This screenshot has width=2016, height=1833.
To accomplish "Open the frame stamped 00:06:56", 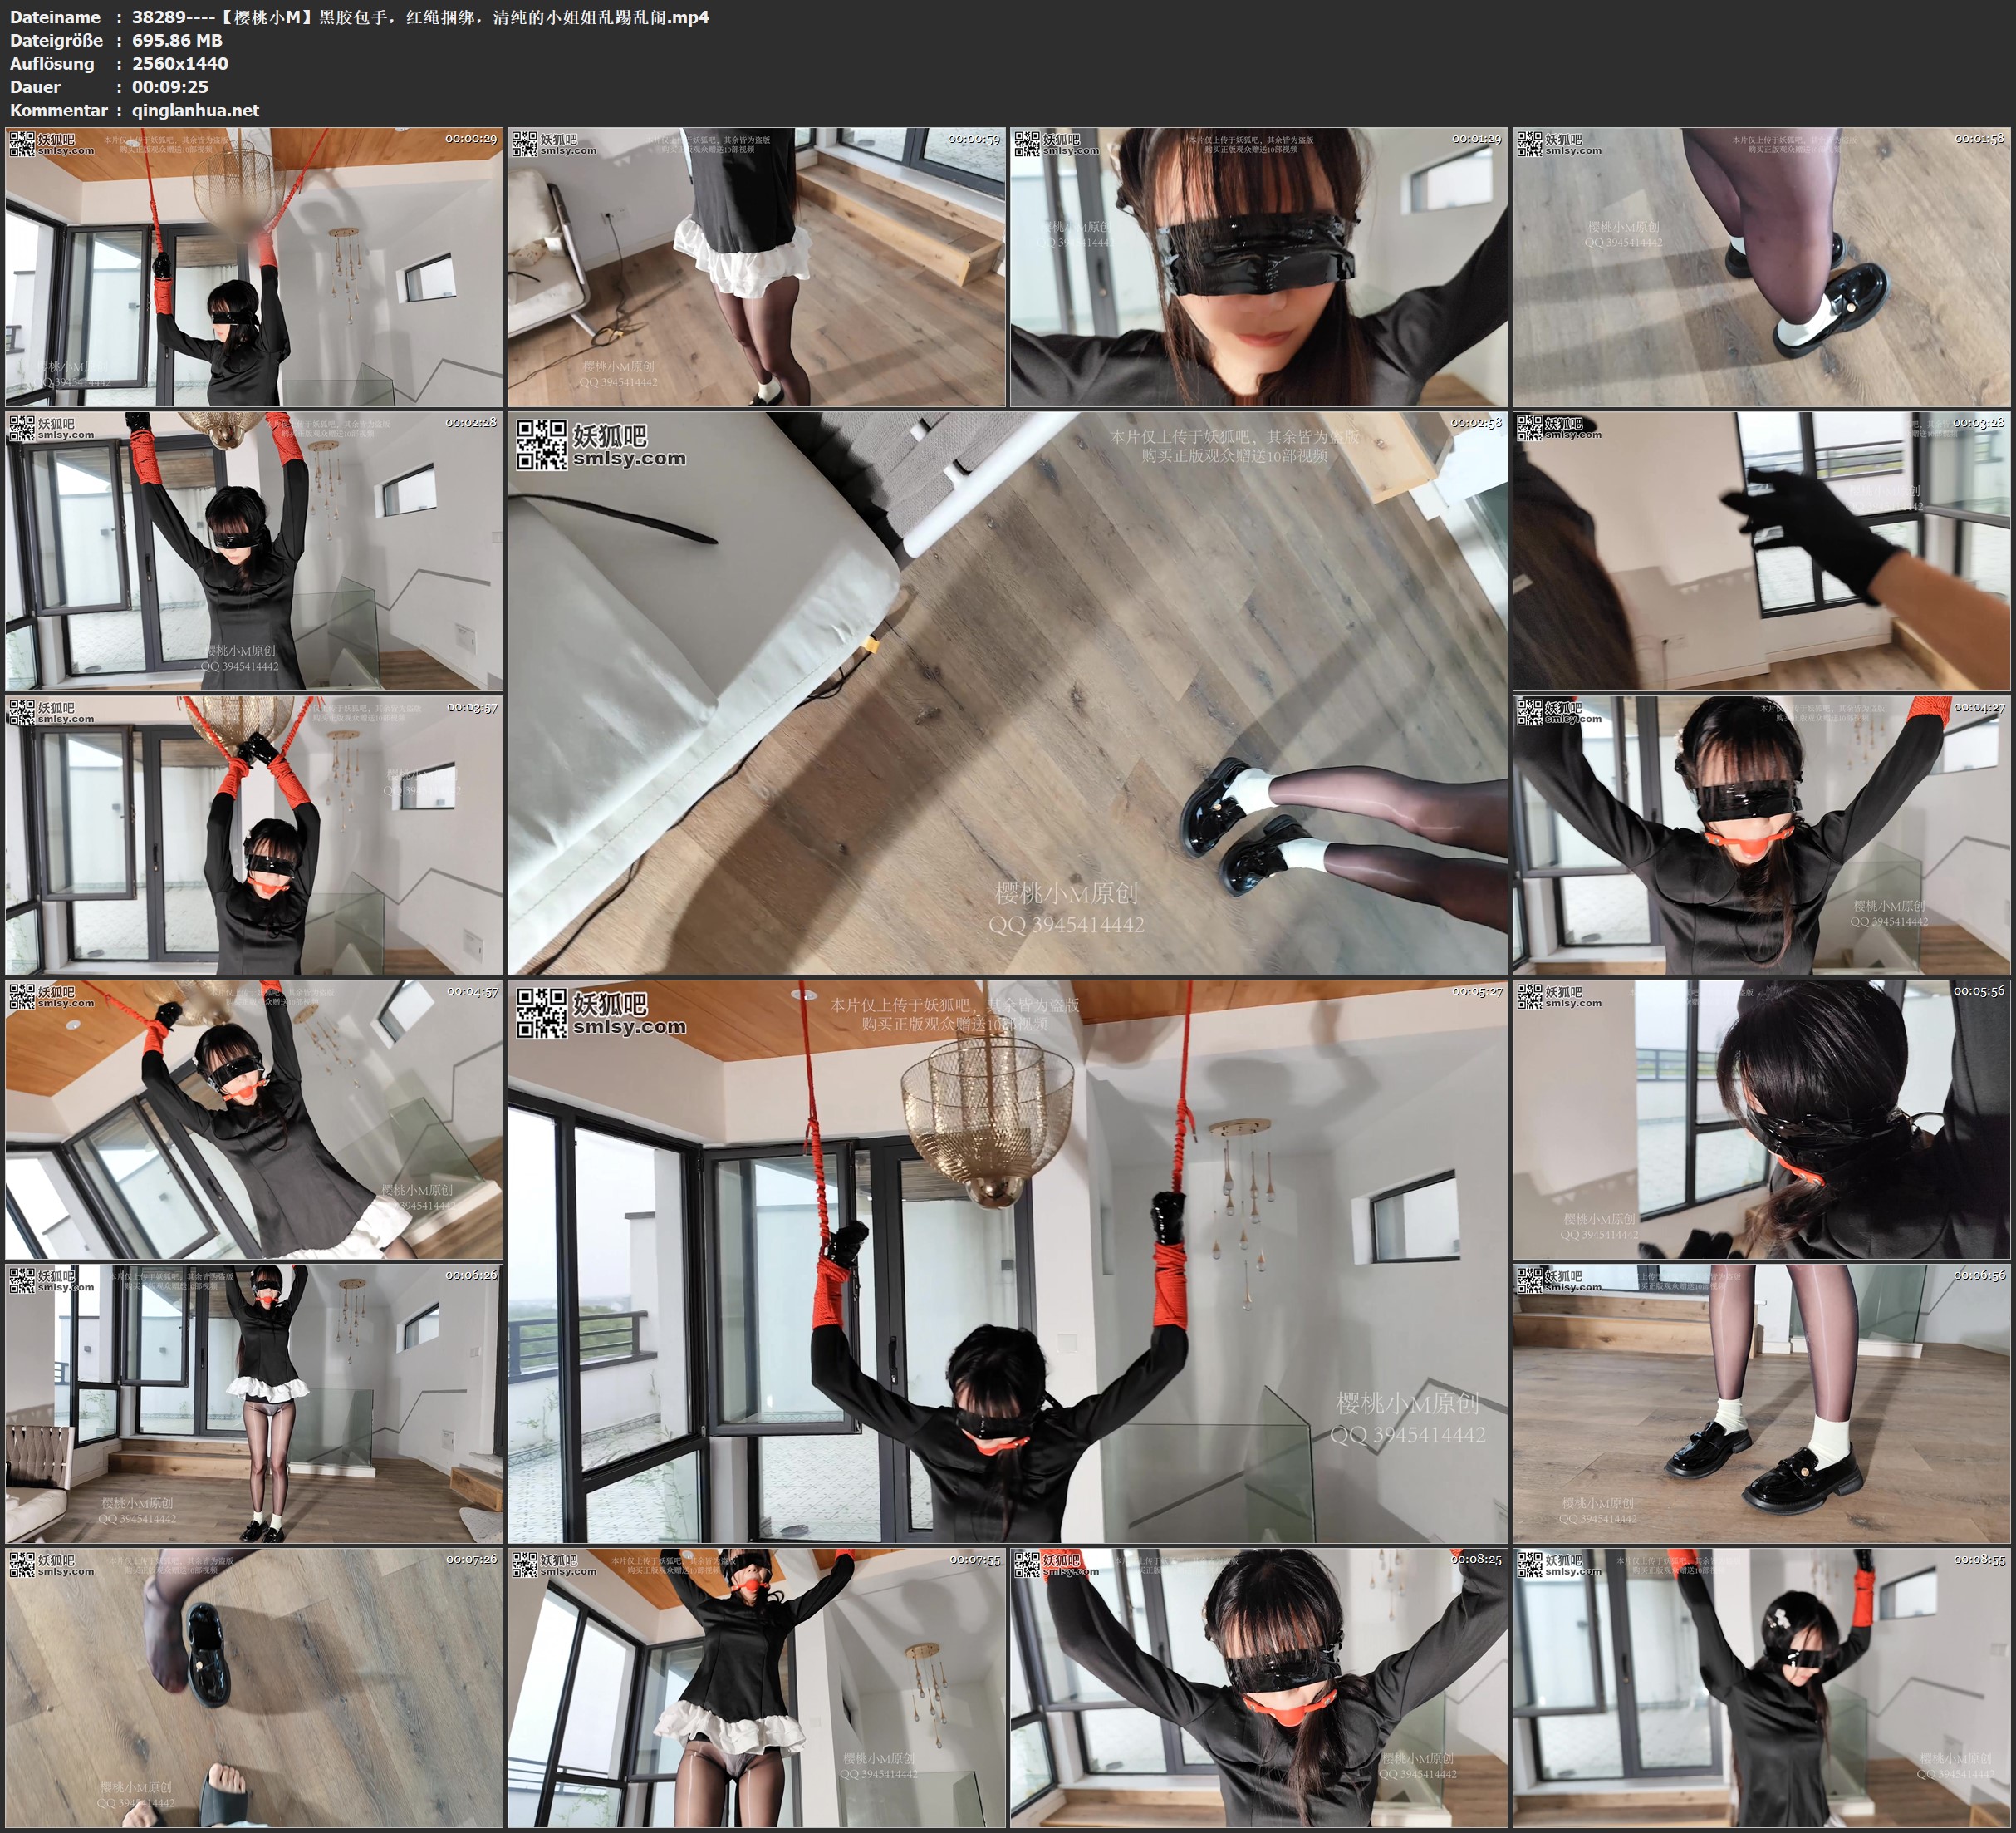I will click(1760, 1403).
